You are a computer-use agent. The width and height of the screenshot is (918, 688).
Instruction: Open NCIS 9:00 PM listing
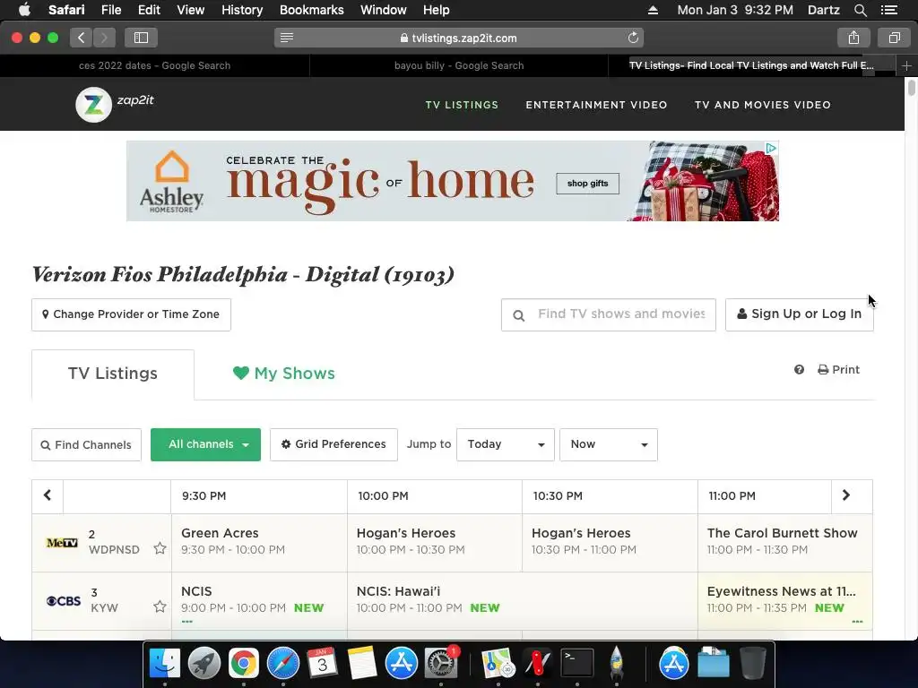click(259, 600)
